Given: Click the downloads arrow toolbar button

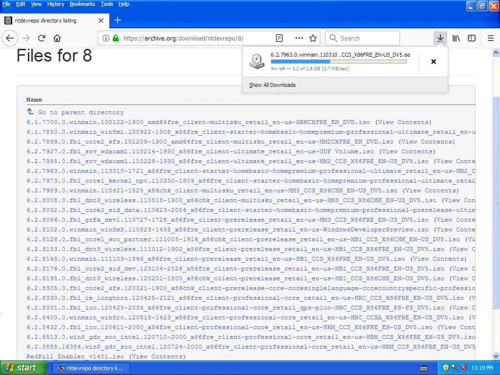Looking at the screenshot, I should [x=440, y=38].
